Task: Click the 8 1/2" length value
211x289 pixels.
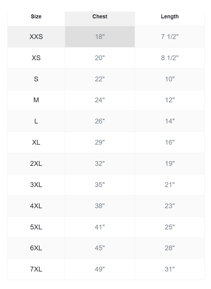Action: click(x=170, y=58)
